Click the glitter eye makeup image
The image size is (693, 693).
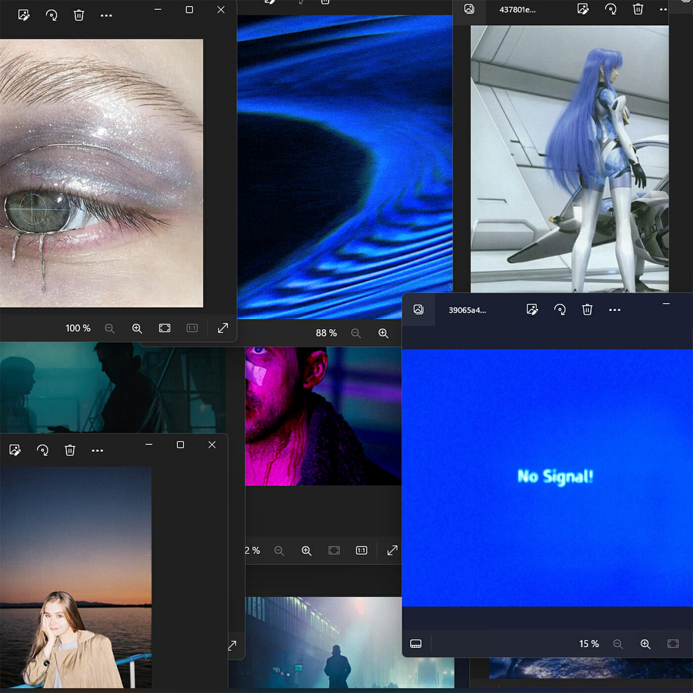click(x=101, y=173)
